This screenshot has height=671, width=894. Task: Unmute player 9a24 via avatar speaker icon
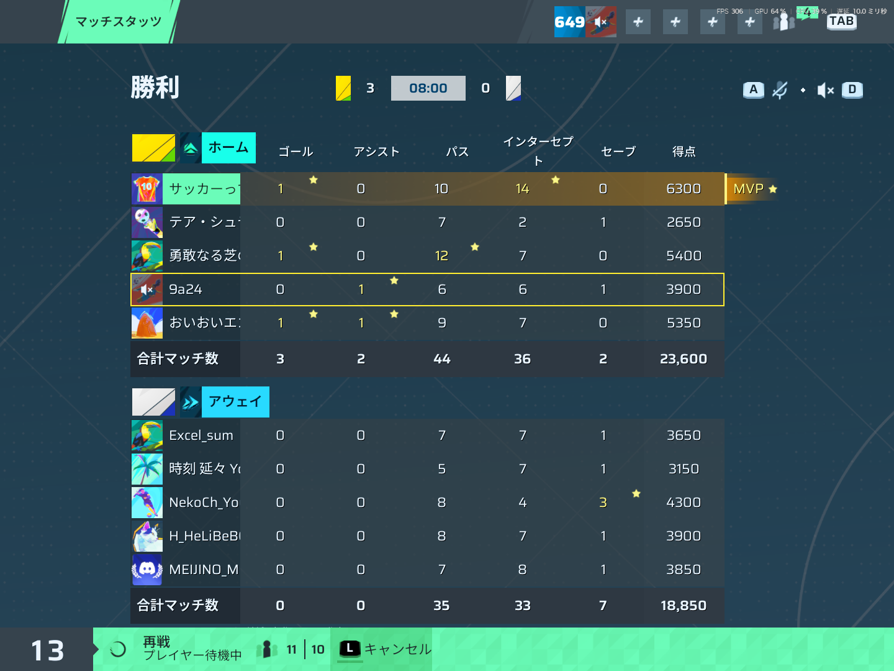147,290
